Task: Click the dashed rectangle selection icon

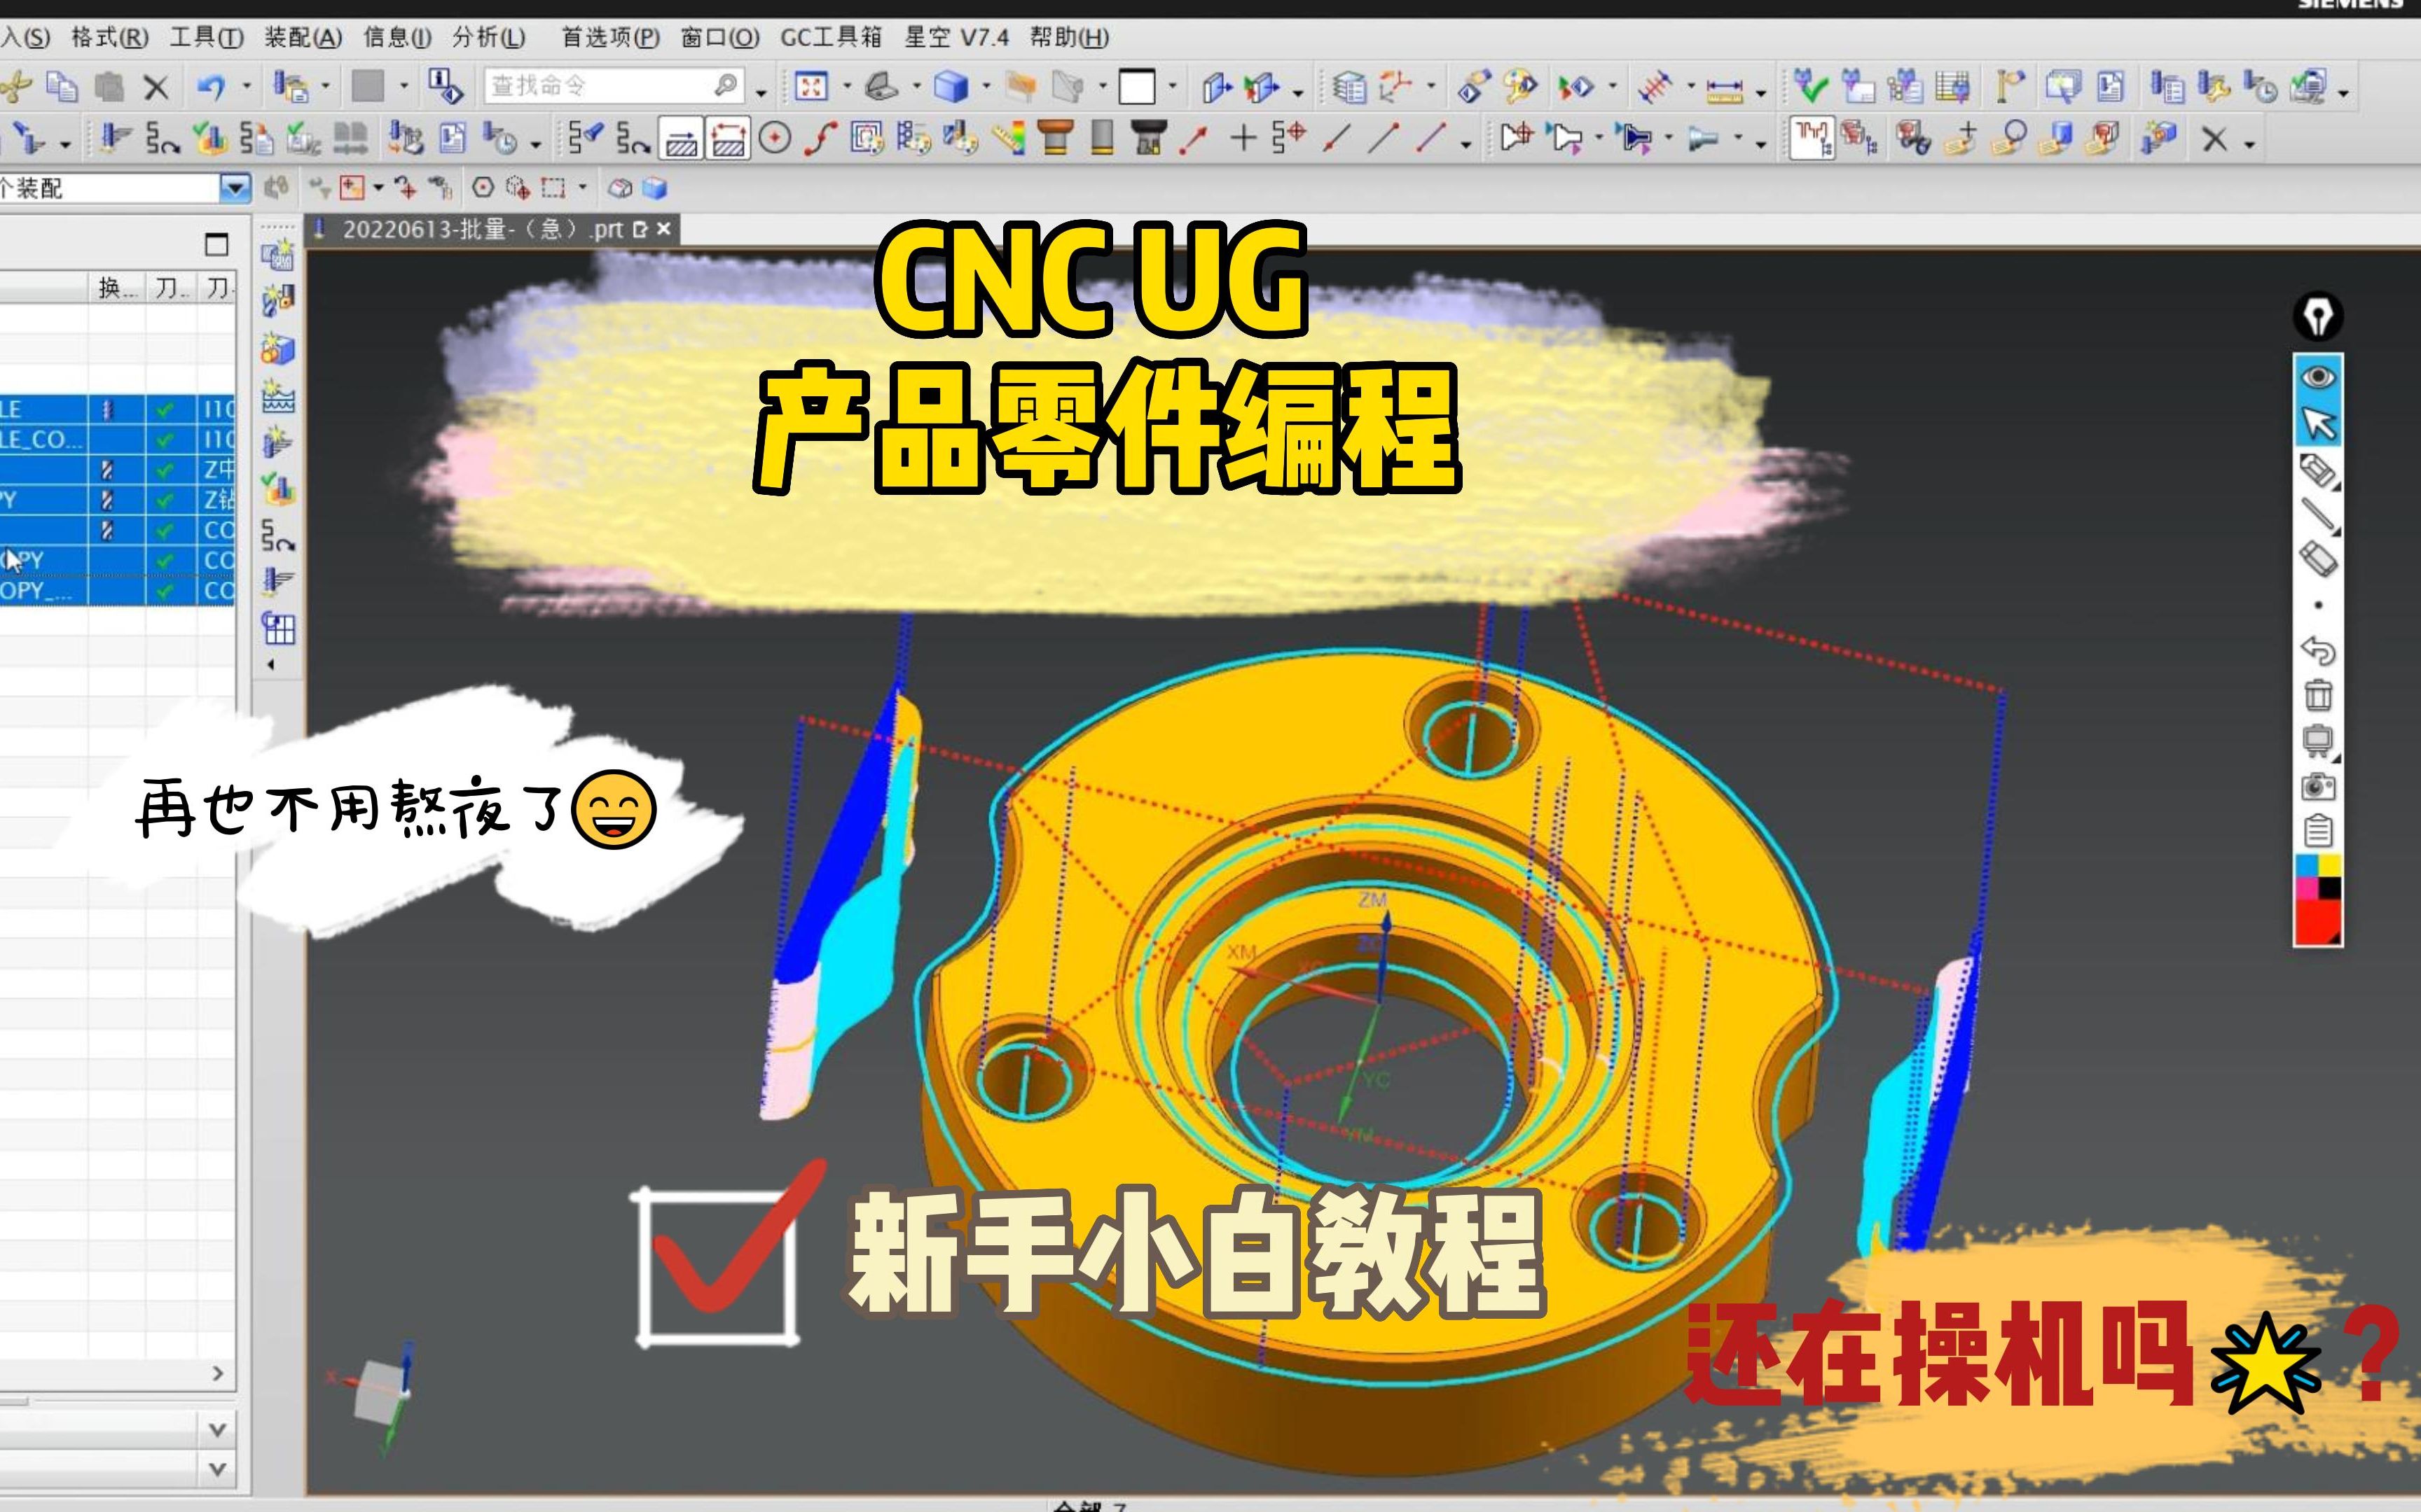Action: click(x=552, y=188)
